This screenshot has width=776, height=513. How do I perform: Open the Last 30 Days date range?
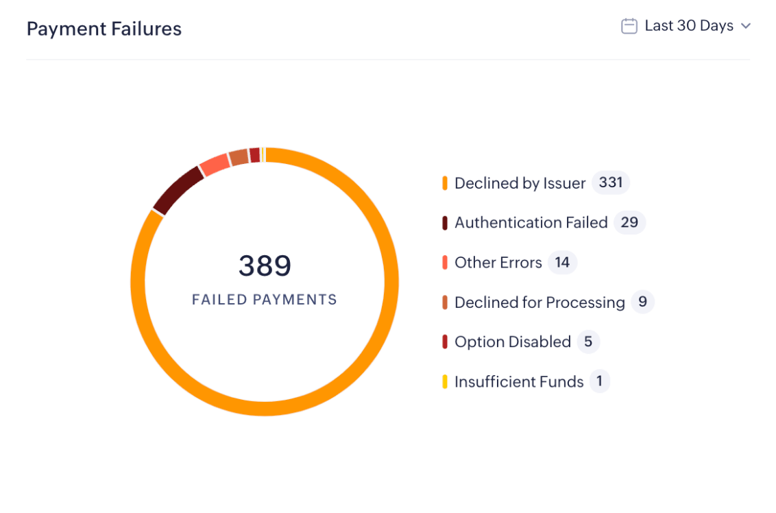[689, 26]
